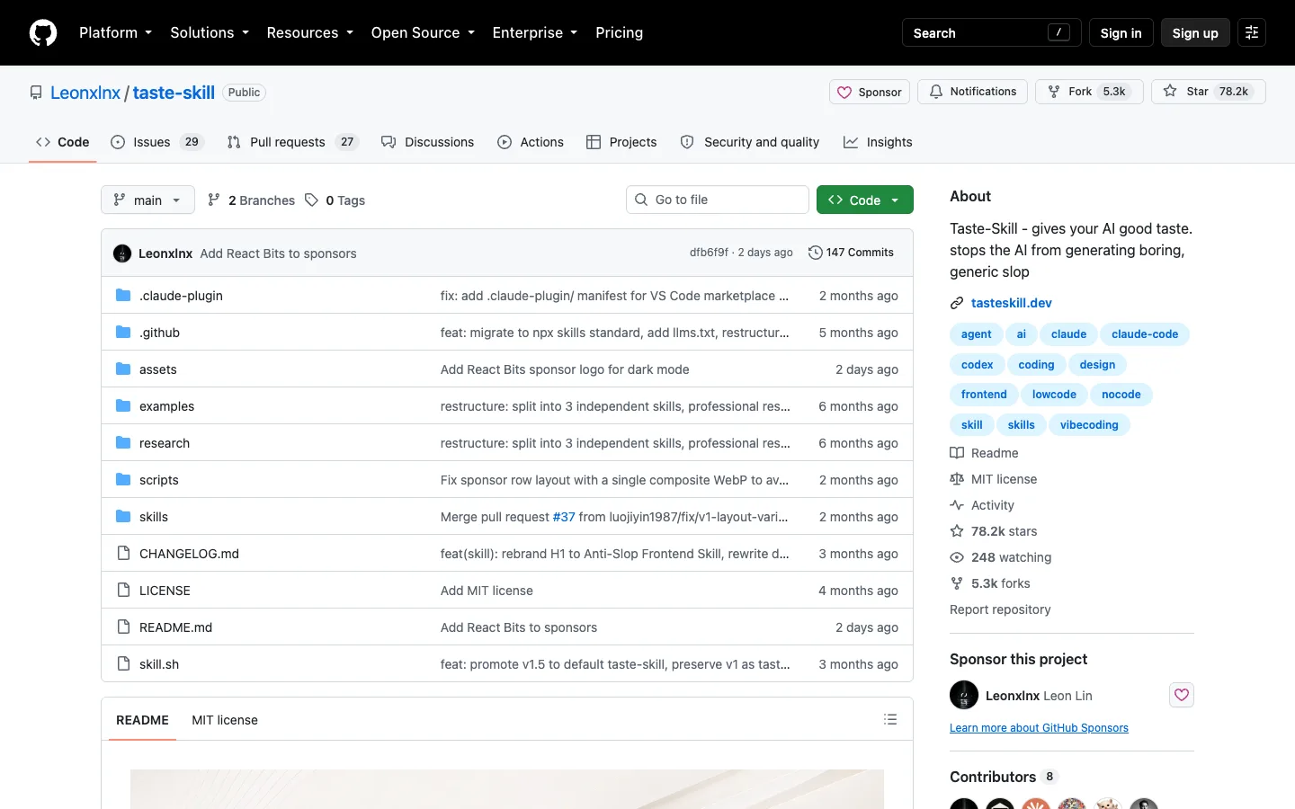Expand the Enterprise menu

(x=535, y=32)
